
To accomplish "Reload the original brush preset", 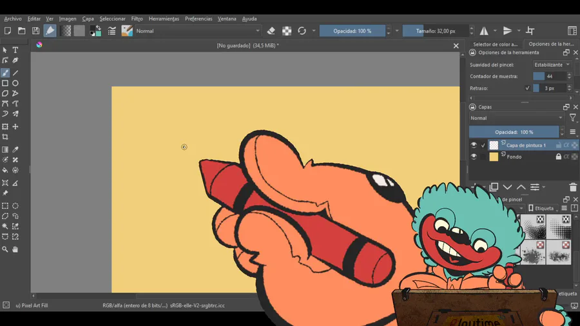I will click(x=302, y=31).
